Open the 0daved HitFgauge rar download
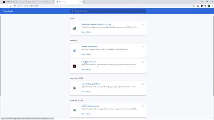The height and width of the screenshot is (120, 214). 91,84
